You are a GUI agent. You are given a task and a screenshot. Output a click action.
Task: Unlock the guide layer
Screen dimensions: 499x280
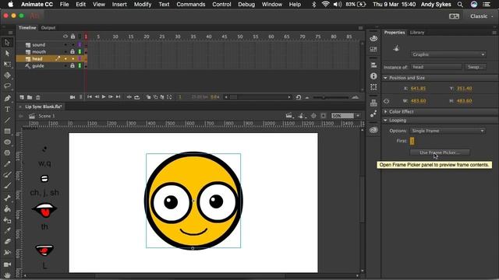point(73,65)
